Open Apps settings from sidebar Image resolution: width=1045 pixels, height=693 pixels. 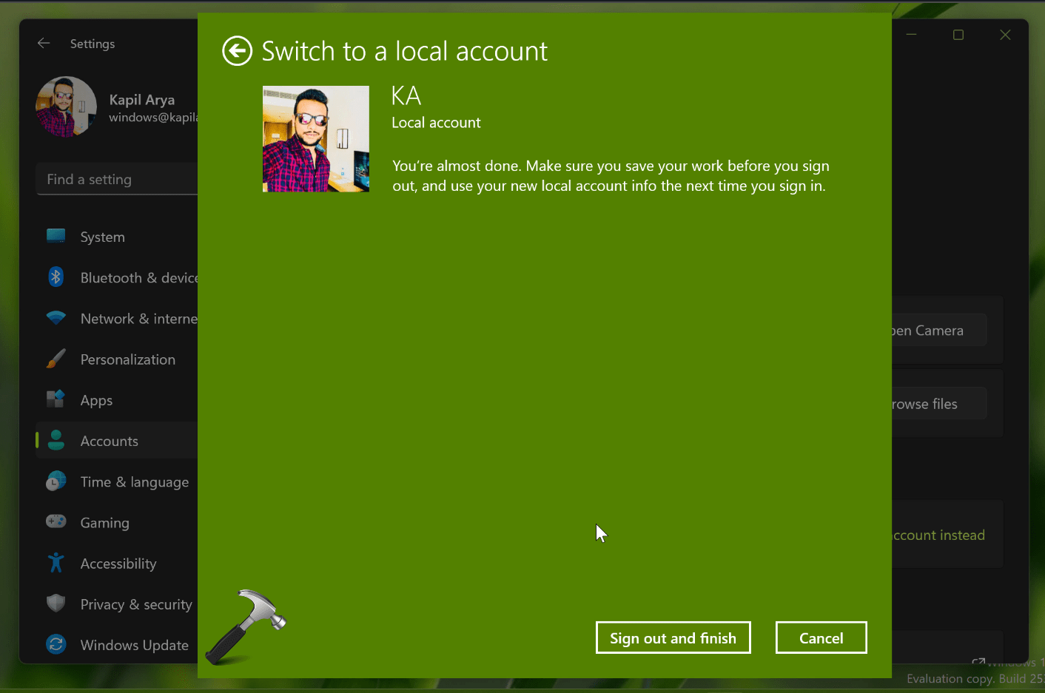[x=96, y=400]
